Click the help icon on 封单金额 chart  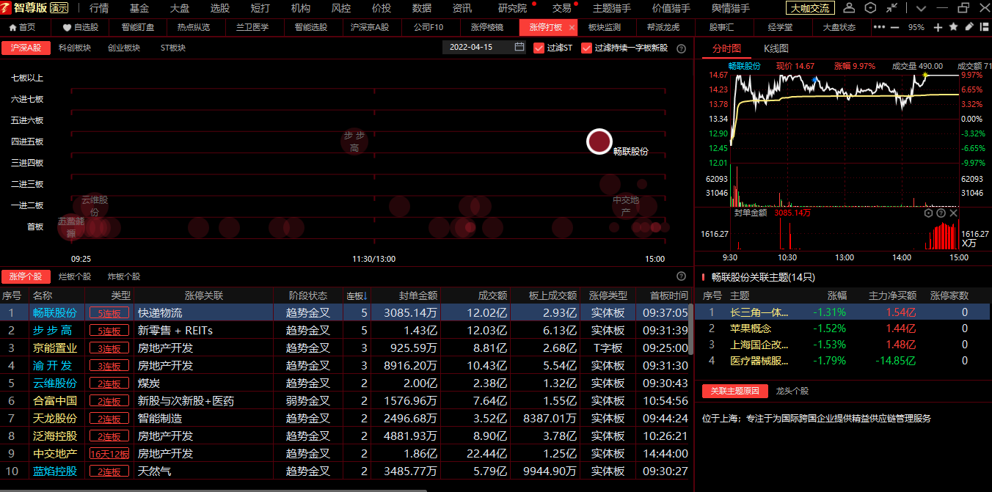(941, 213)
